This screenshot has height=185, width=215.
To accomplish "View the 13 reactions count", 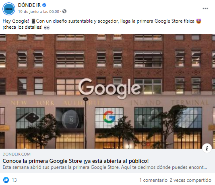I will [14, 180].
